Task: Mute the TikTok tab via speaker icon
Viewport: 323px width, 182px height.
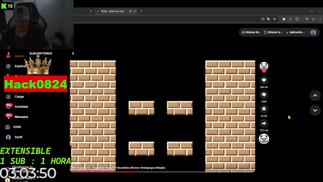Action: [x=130, y=11]
